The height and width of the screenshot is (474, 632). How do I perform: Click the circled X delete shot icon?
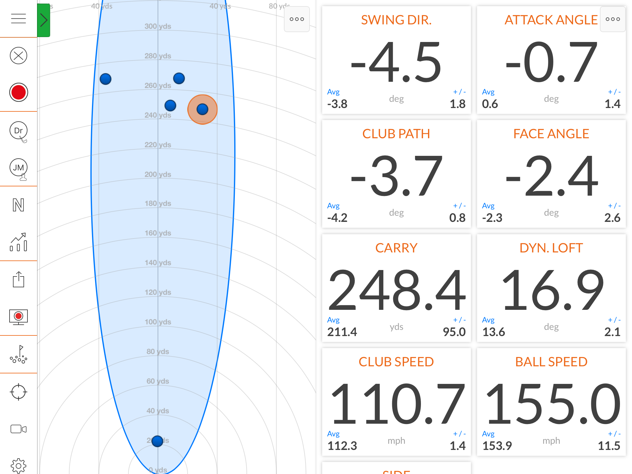19,56
